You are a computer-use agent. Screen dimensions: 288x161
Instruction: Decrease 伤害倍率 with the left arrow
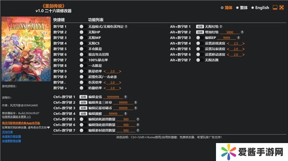[x=105, y=82]
